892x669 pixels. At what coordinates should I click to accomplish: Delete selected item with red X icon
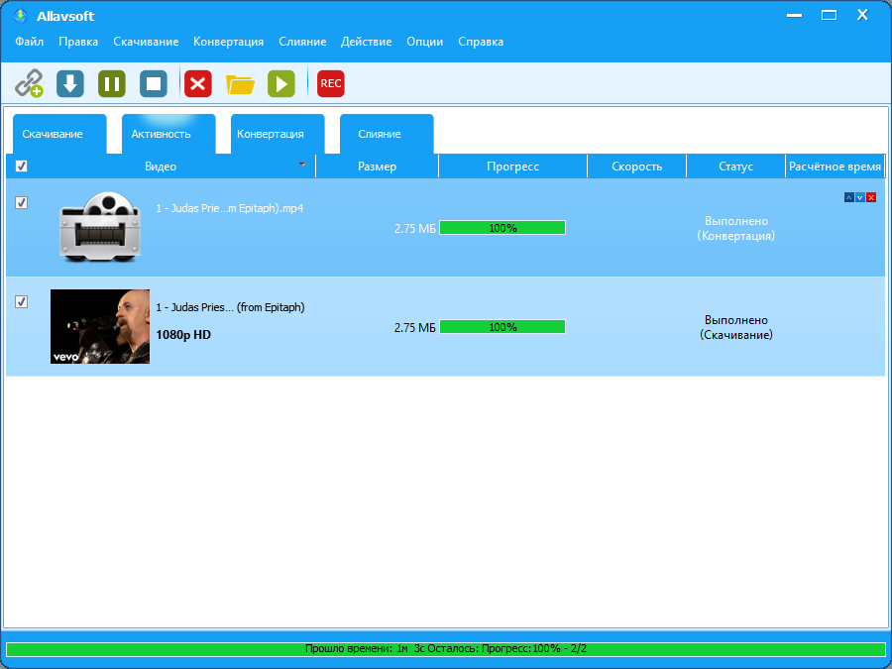click(x=198, y=83)
